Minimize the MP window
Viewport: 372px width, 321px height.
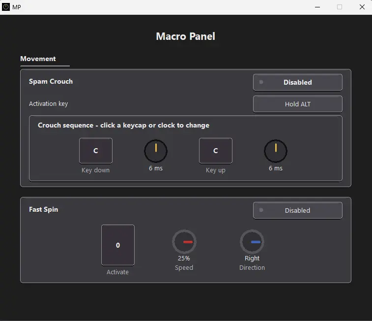coord(317,7)
